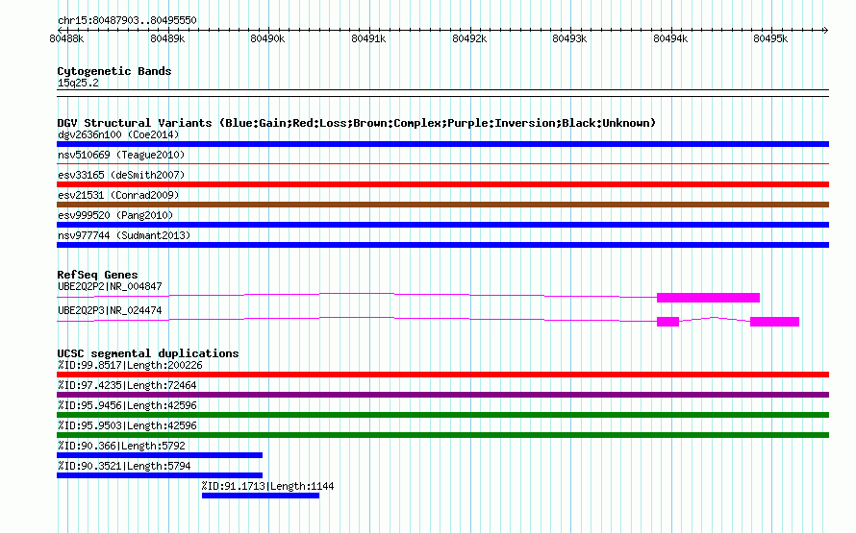Open gene UBE2Q2P3|NR_024474 label

coord(110,310)
